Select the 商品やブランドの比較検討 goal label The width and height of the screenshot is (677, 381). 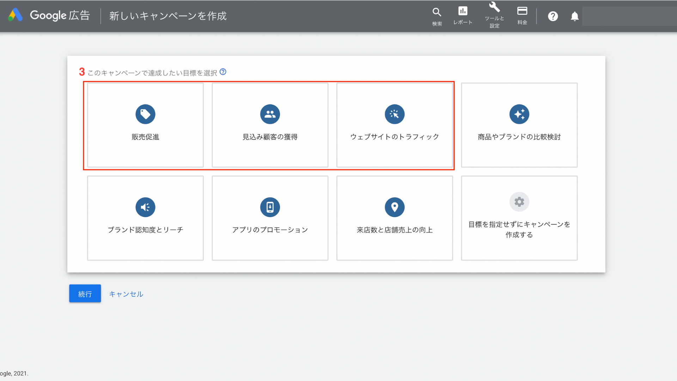(x=519, y=137)
